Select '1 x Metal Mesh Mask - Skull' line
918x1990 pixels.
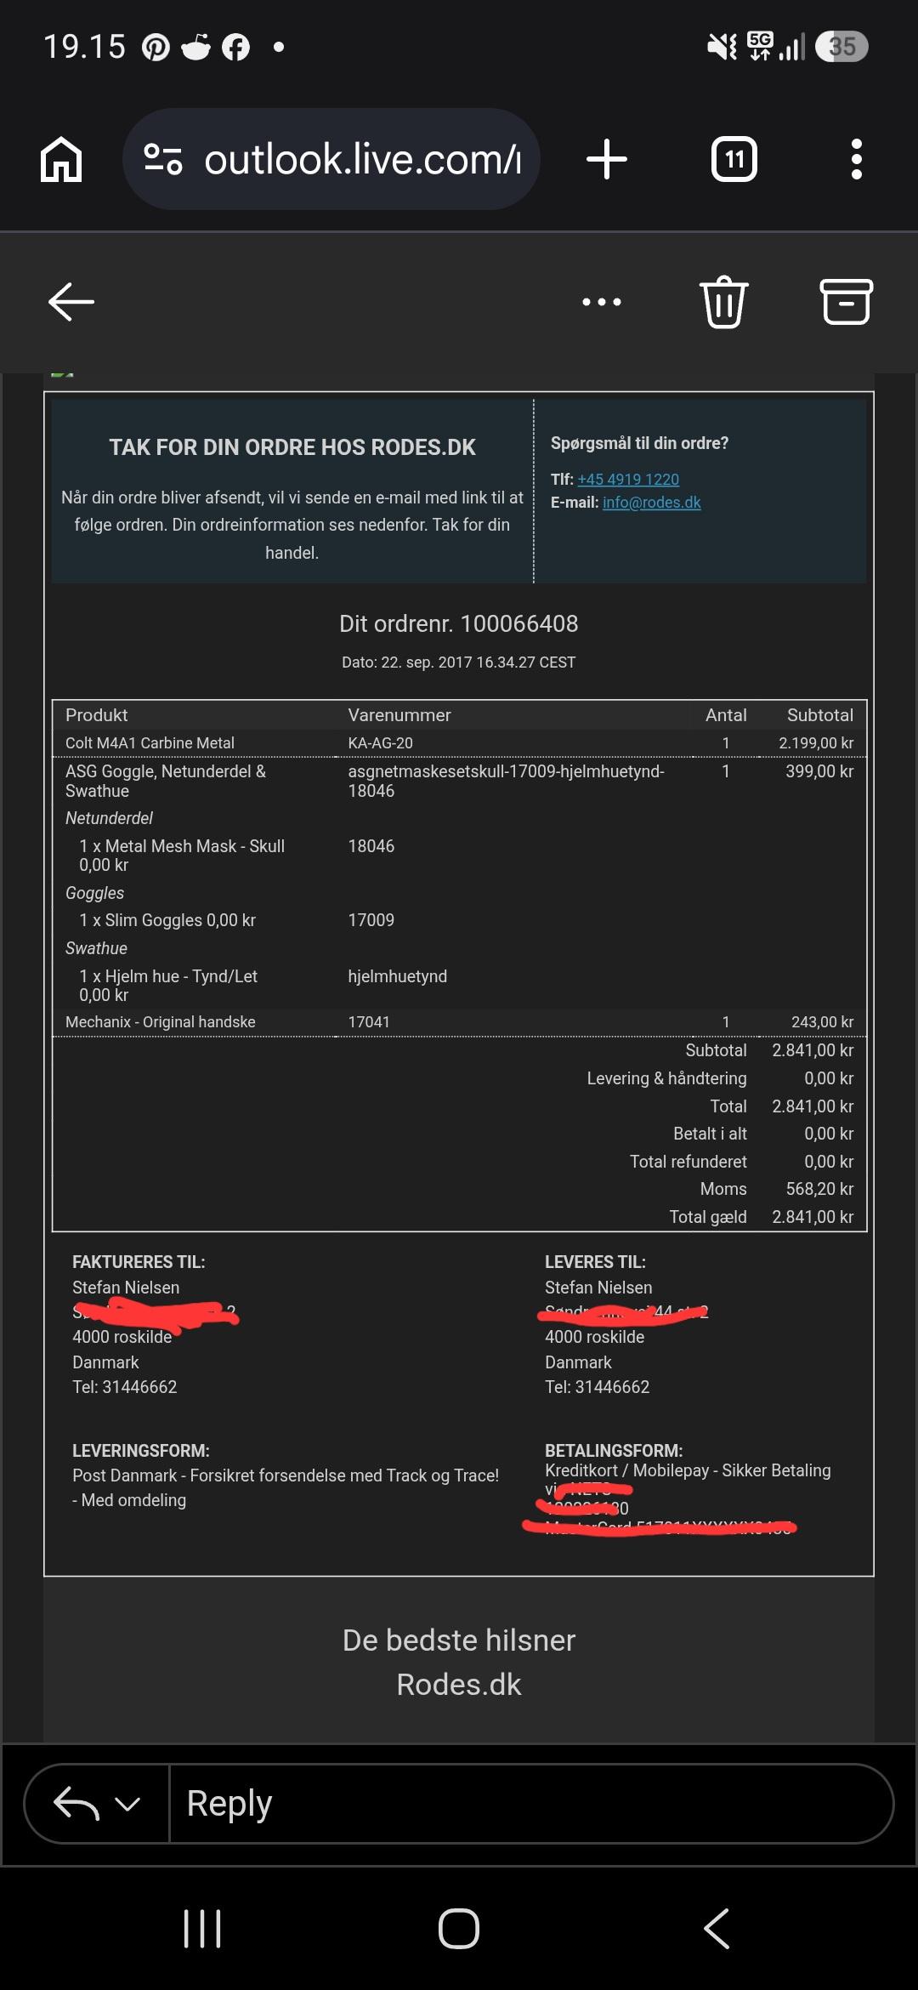point(182,846)
